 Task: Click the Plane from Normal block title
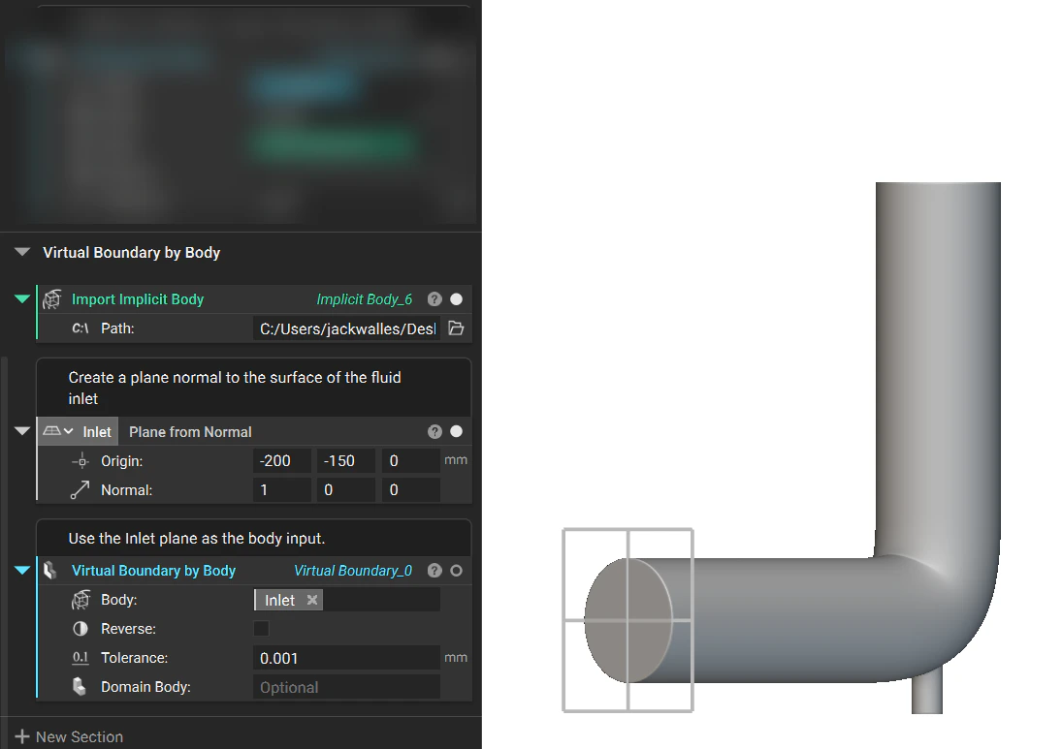tap(189, 431)
